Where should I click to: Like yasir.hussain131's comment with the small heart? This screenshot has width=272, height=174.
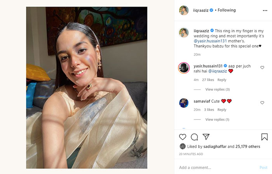click(x=262, y=67)
